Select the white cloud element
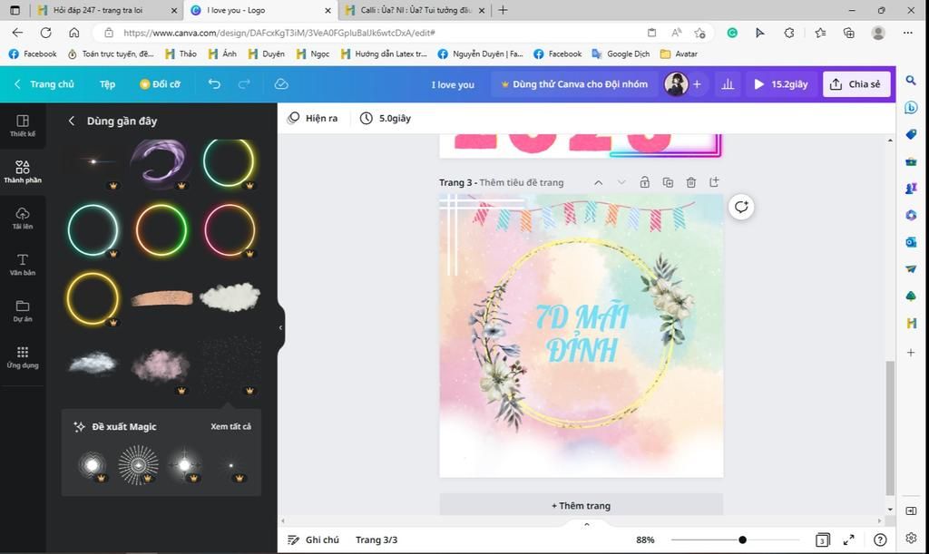929x554 pixels. [x=230, y=297]
